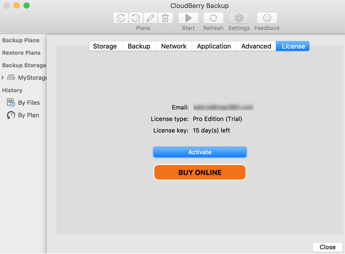Click the orange BUY ONLINE button
The height and width of the screenshot is (254, 345).
point(200,172)
